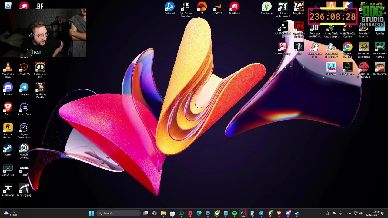
Task: Select The Sims 4 desktop shortcut
Action: point(267,8)
